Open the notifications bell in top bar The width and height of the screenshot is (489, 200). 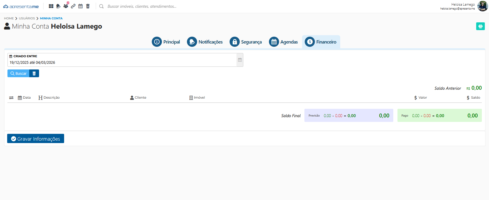[58, 6]
